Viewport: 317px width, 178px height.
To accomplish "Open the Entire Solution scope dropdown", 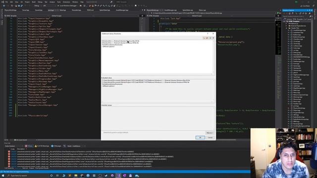I will (x=13, y=146).
